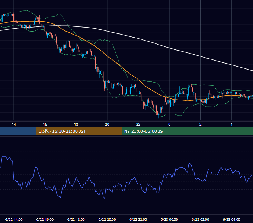Click the 6/23 02:00 oscillator axis label

pos(201,219)
